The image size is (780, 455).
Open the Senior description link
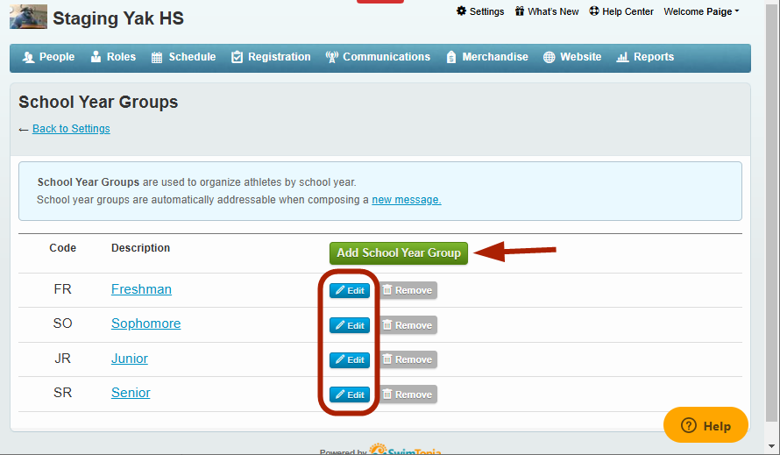coord(131,393)
